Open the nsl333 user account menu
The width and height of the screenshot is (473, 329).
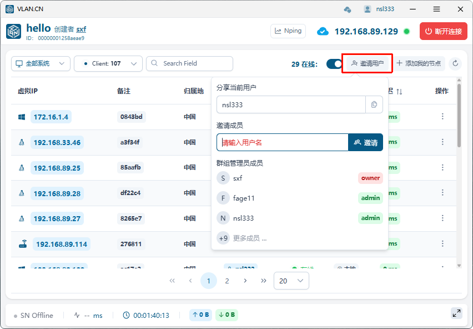(379, 9)
